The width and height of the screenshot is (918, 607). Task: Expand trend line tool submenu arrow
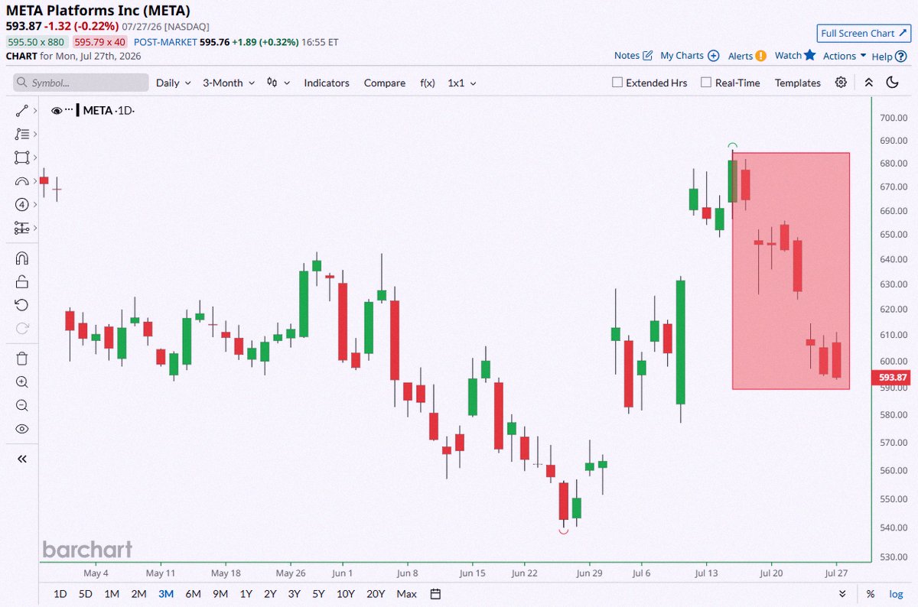(35, 111)
